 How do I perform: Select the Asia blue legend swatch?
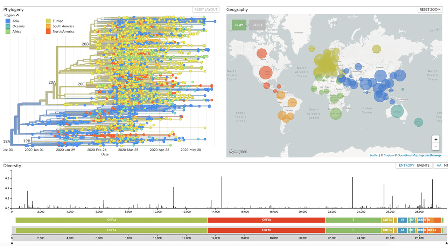click(8, 21)
